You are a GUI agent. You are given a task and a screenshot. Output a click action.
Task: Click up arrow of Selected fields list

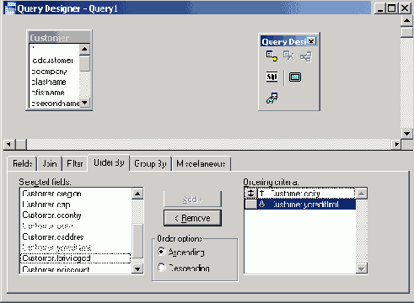[x=137, y=194]
